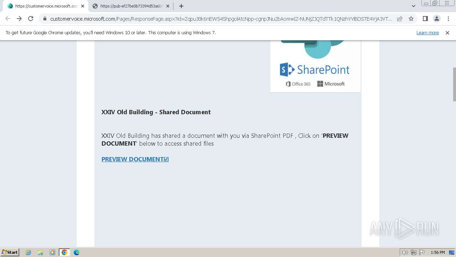Click the 'XXIV Old Building - Shared Document' heading
Screen dimensions: 456x257
156,112
